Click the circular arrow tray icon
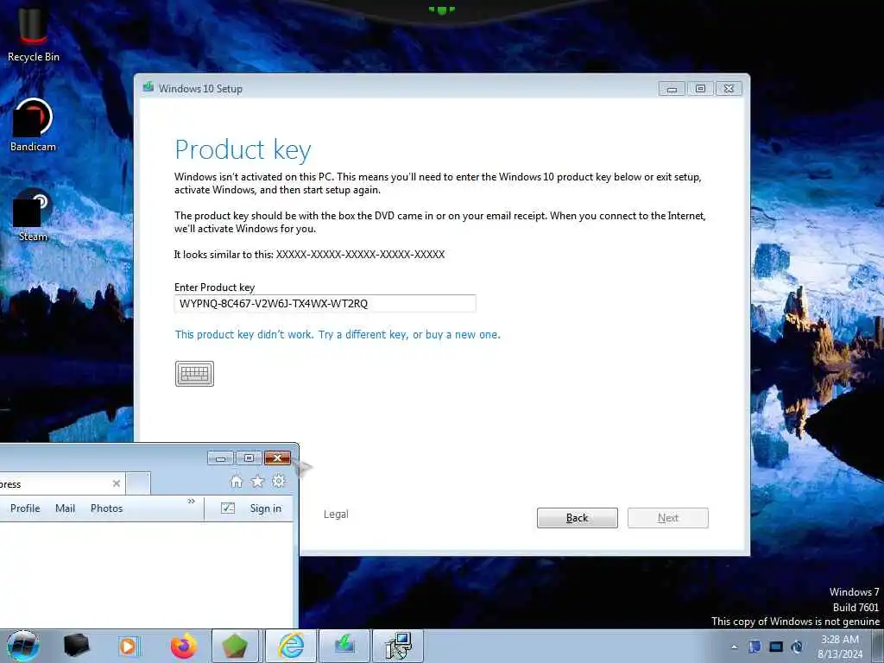Viewport: 884px width, 663px height. pyautogui.click(x=797, y=647)
